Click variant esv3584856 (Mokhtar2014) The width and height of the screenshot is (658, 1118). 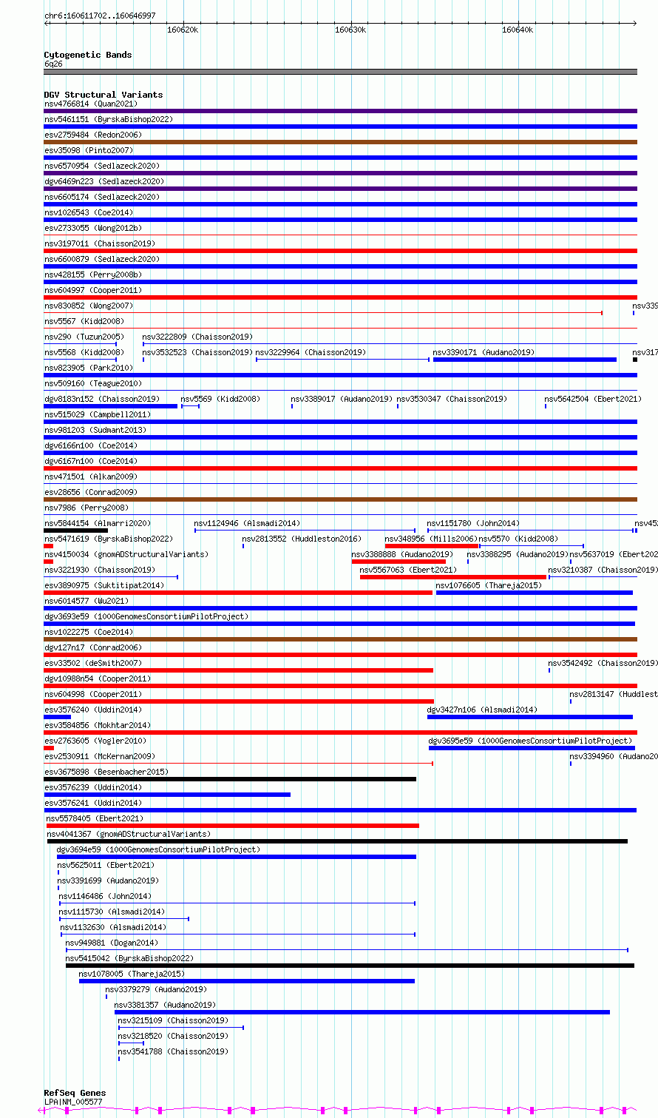click(97, 725)
